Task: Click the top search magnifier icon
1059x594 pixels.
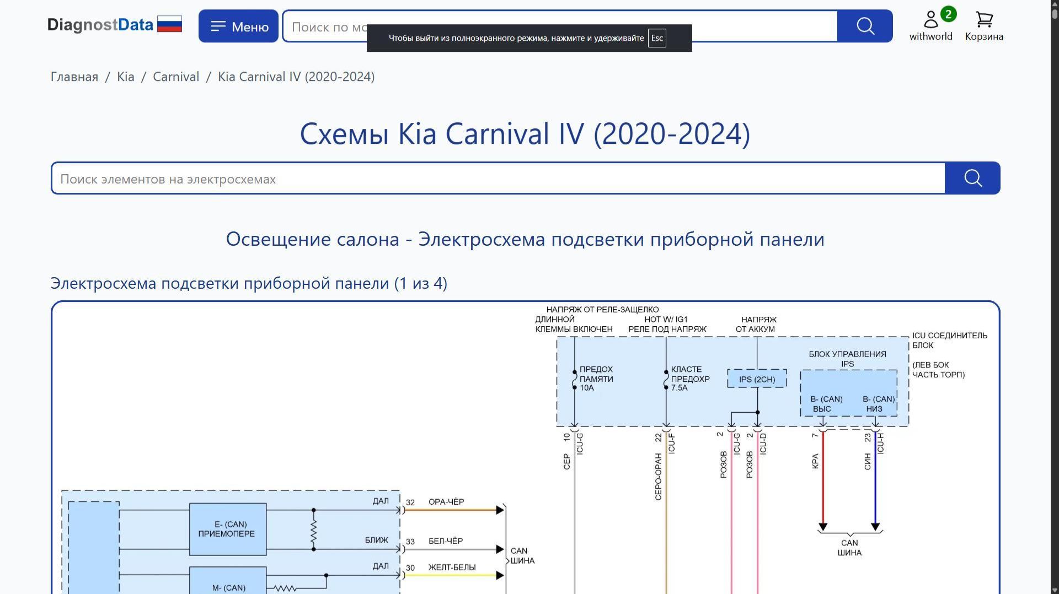Action: [864, 26]
